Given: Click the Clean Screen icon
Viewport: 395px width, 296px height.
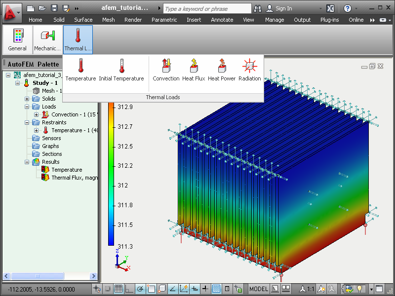Looking at the screenshot, I should click(379, 289).
